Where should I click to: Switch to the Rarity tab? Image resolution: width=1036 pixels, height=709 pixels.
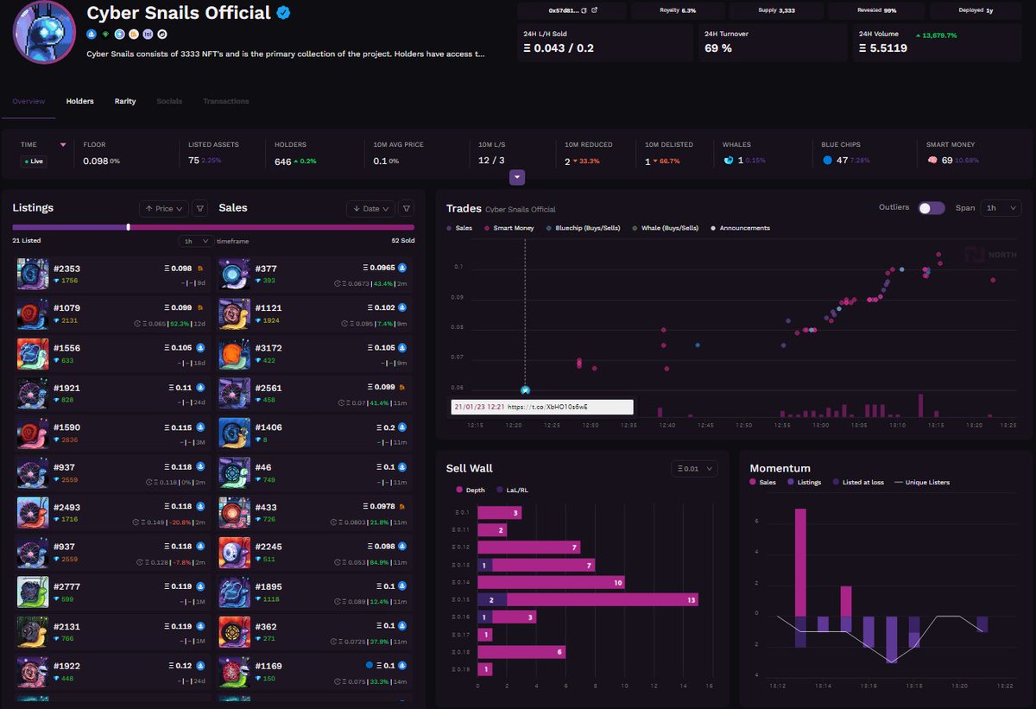pyautogui.click(x=125, y=101)
